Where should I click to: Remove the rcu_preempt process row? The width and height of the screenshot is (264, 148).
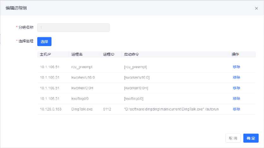pos(236,67)
